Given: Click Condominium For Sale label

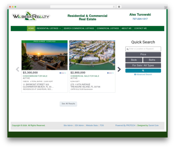Looking at the screenshot, I should [x=35, y=76].
